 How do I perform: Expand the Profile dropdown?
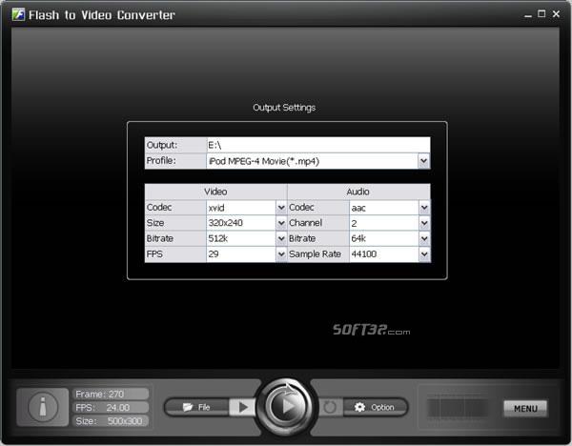pyautogui.click(x=423, y=162)
